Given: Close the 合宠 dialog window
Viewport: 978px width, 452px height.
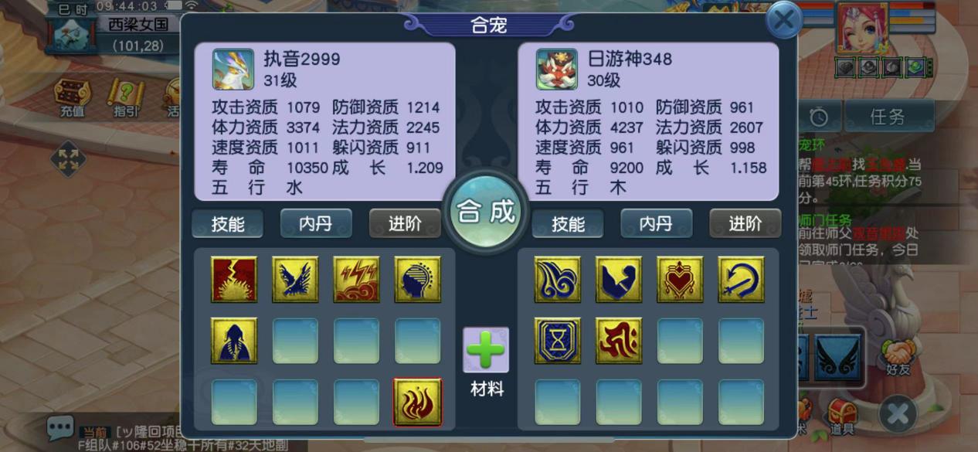Looking at the screenshot, I should click(x=783, y=20).
